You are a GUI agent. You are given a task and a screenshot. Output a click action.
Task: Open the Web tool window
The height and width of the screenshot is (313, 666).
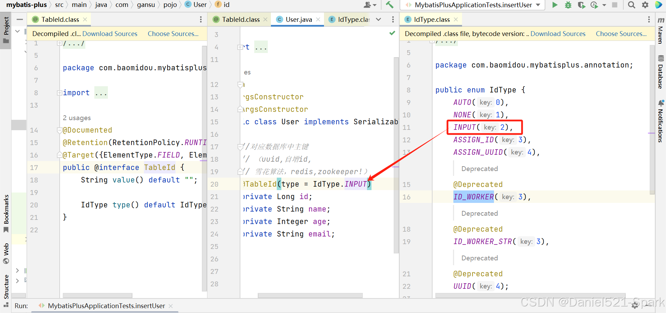tap(6, 253)
